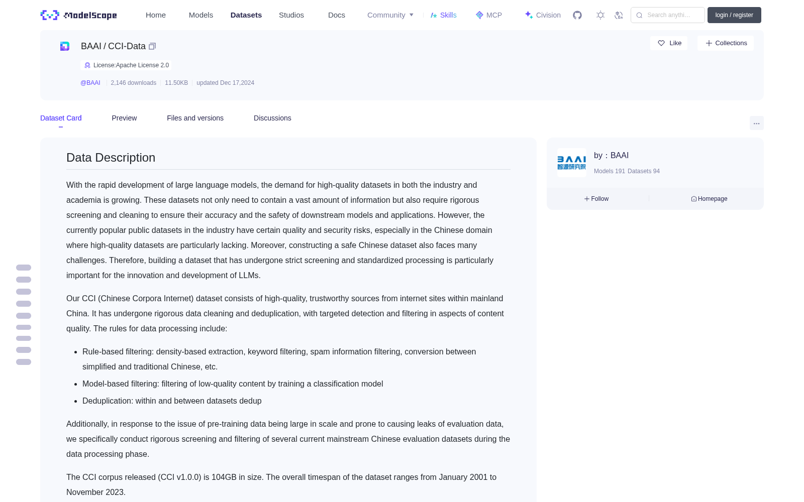
Task: Switch to the Preview tab
Action: click(124, 118)
